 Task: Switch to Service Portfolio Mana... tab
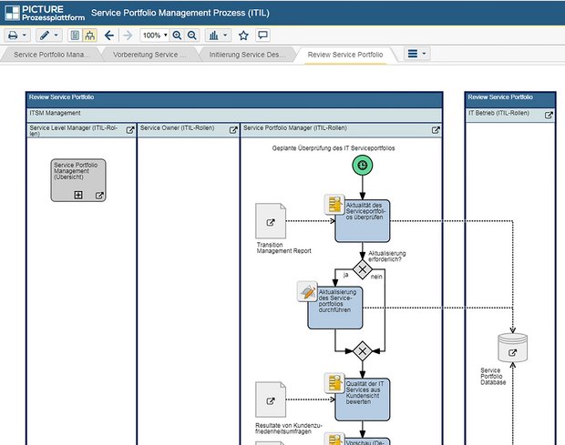pyautogui.click(x=51, y=55)
